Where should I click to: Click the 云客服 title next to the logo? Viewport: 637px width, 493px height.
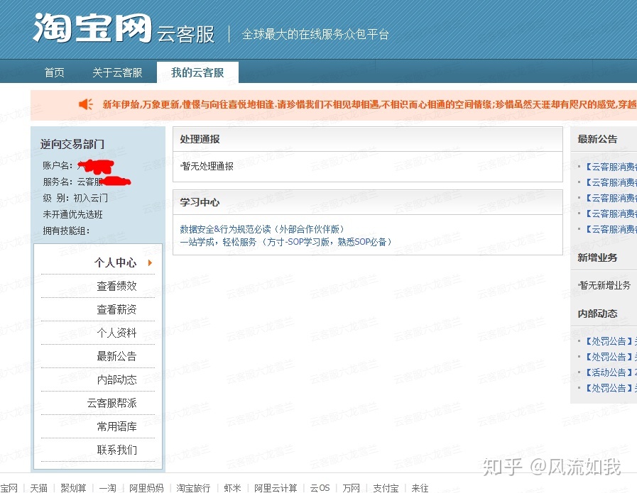point(186,34)
